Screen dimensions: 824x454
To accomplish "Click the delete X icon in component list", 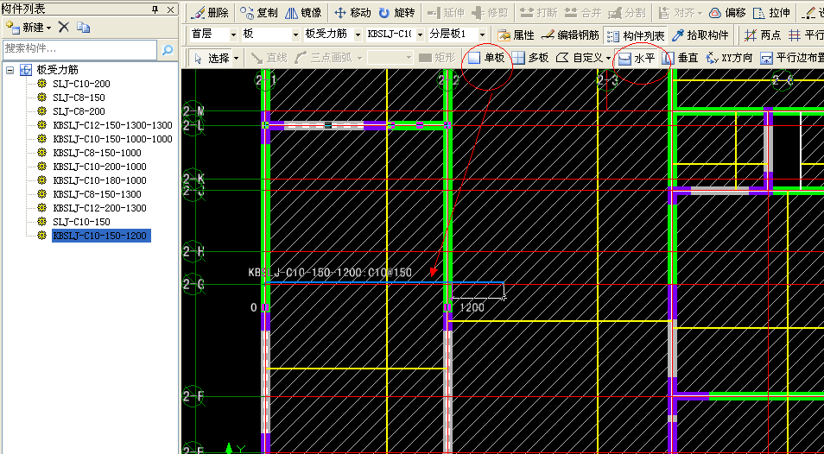I will tap(64, 28).
